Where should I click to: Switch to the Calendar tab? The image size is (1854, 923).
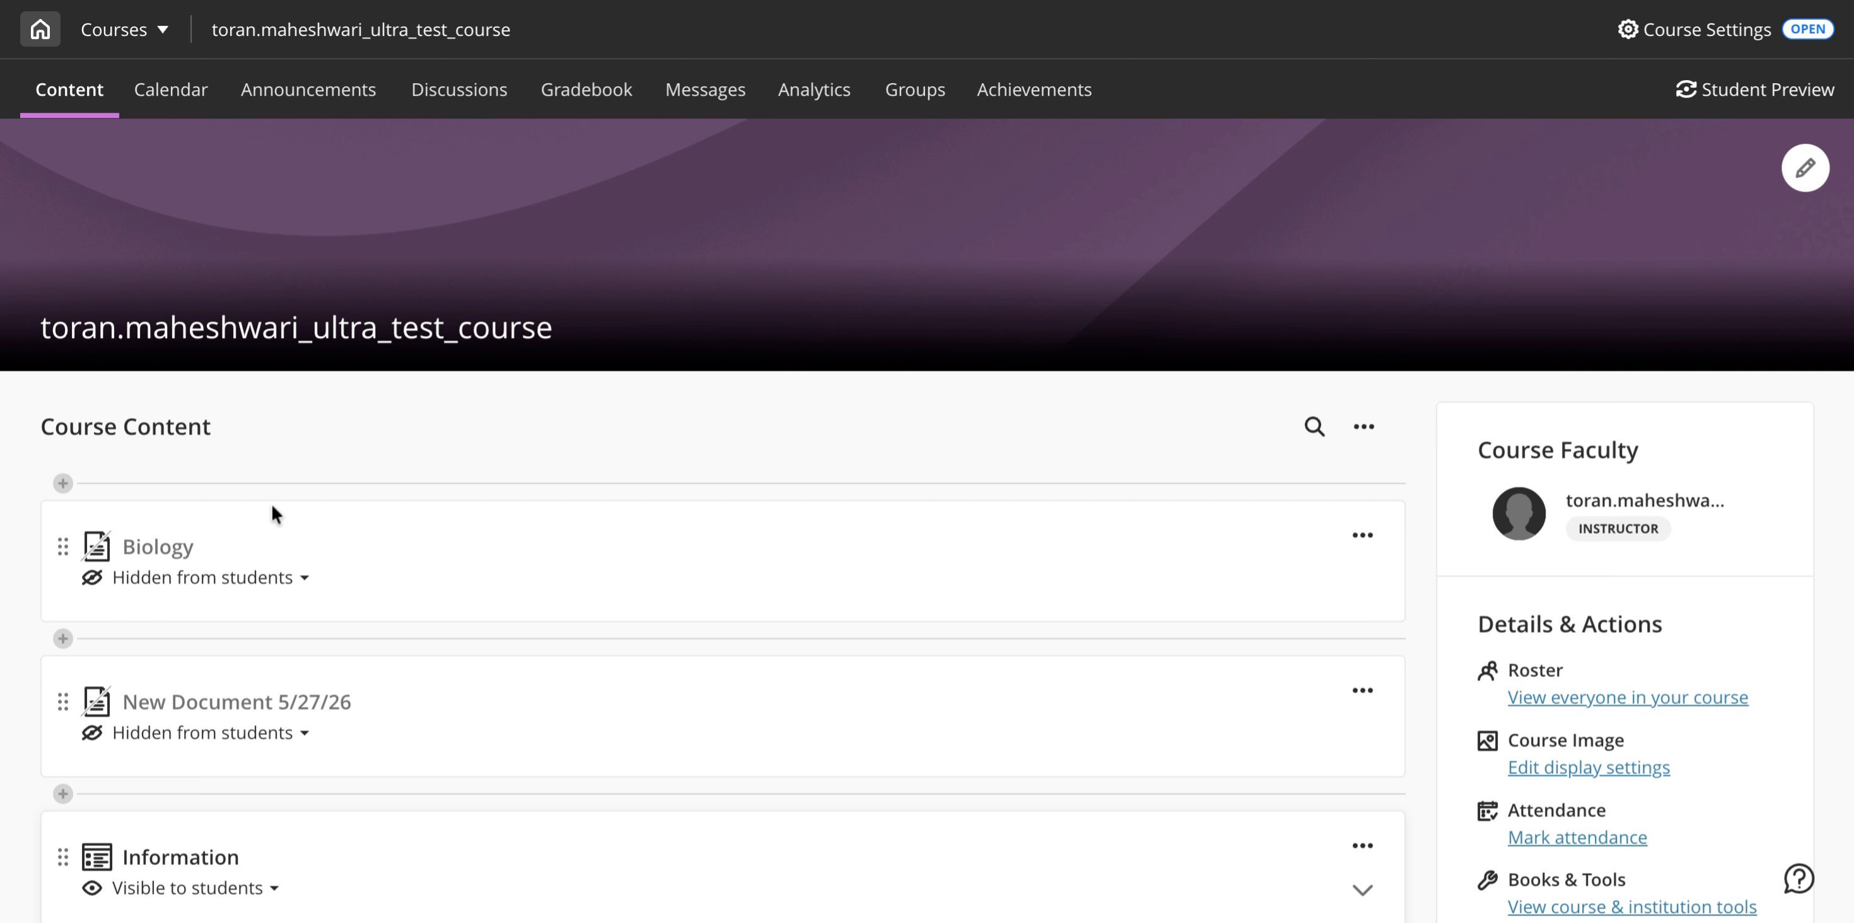click(170, 90)
